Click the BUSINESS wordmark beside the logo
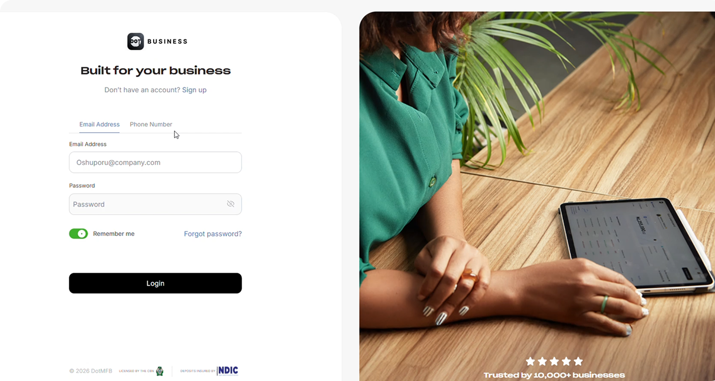The width and height of the screenshot is (715, 381). point(168,41)
